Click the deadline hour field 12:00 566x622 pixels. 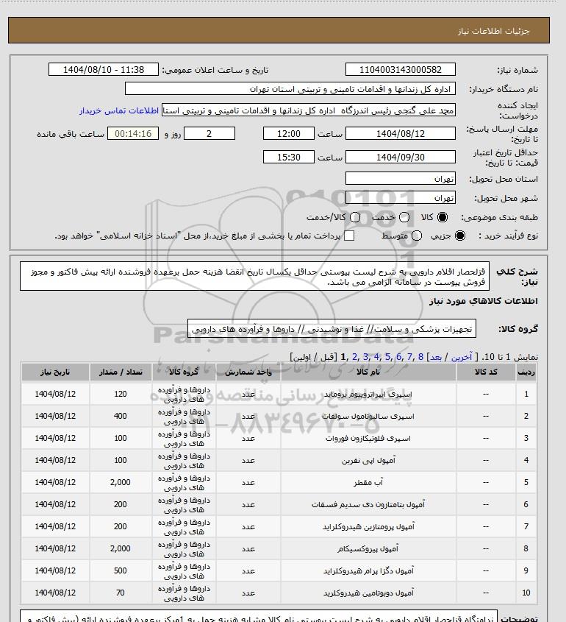[289, 134]
